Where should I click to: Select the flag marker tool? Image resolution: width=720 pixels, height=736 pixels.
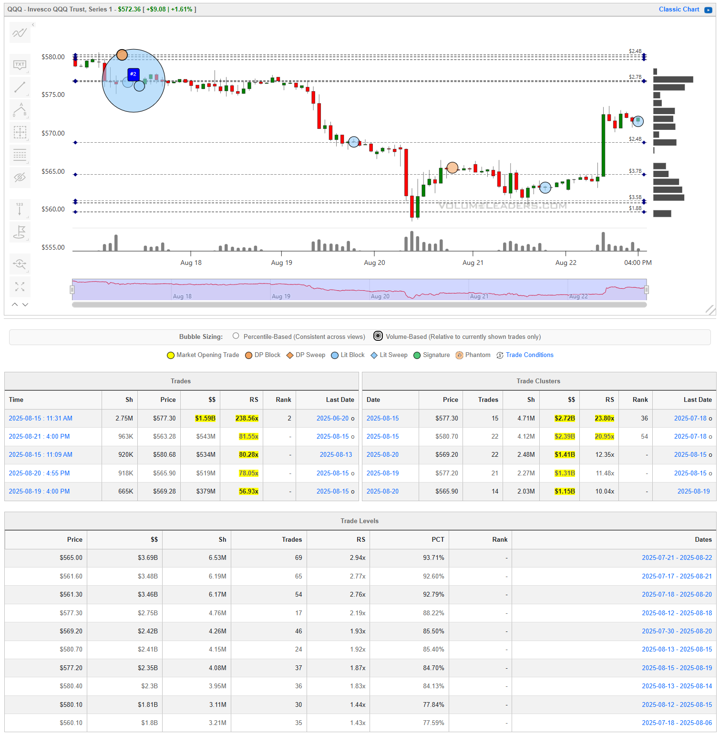pyautogui.click(x=20, y=232)
